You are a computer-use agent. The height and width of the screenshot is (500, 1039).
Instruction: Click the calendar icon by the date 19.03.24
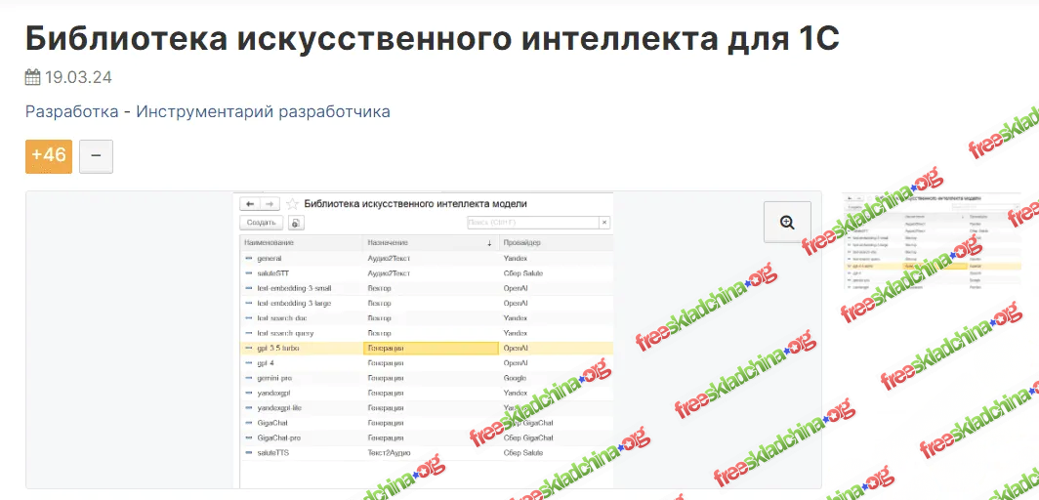[x=32, y=78]
